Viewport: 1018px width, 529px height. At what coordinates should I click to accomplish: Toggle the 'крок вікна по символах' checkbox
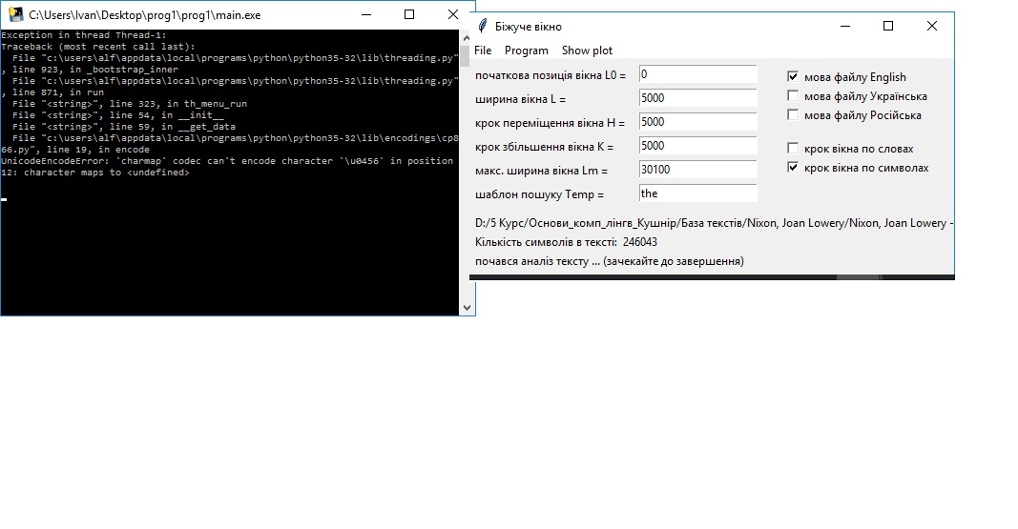pos(793,168)
